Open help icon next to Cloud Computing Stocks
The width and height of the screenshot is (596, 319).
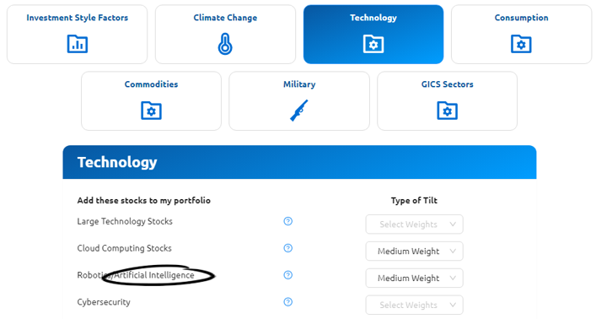click(288, 248)
